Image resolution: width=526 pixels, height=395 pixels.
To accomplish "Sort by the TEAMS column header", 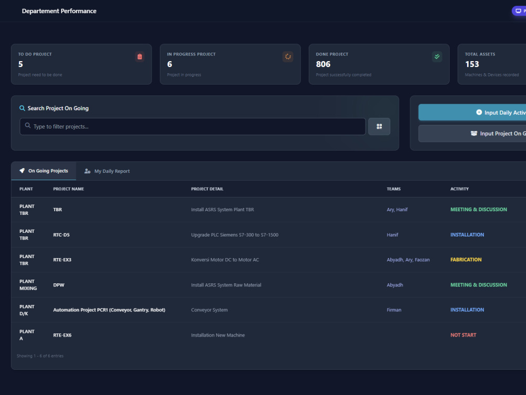I will click(393, 189).
